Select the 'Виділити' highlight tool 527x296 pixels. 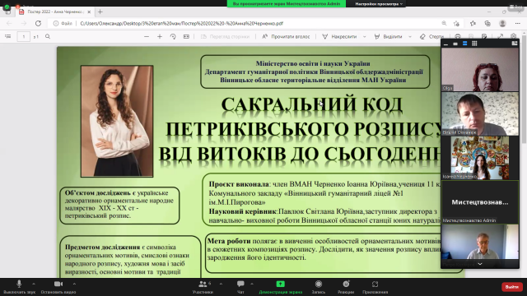(x=388, y=36)
